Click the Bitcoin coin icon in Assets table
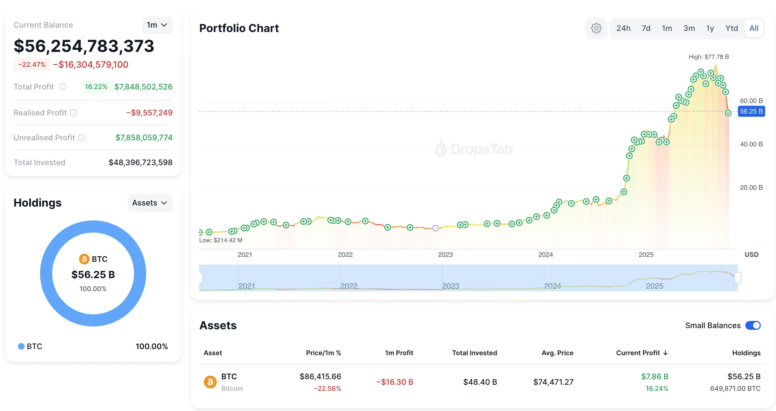This screenshot has height=411, width=776. coord(210,381)
